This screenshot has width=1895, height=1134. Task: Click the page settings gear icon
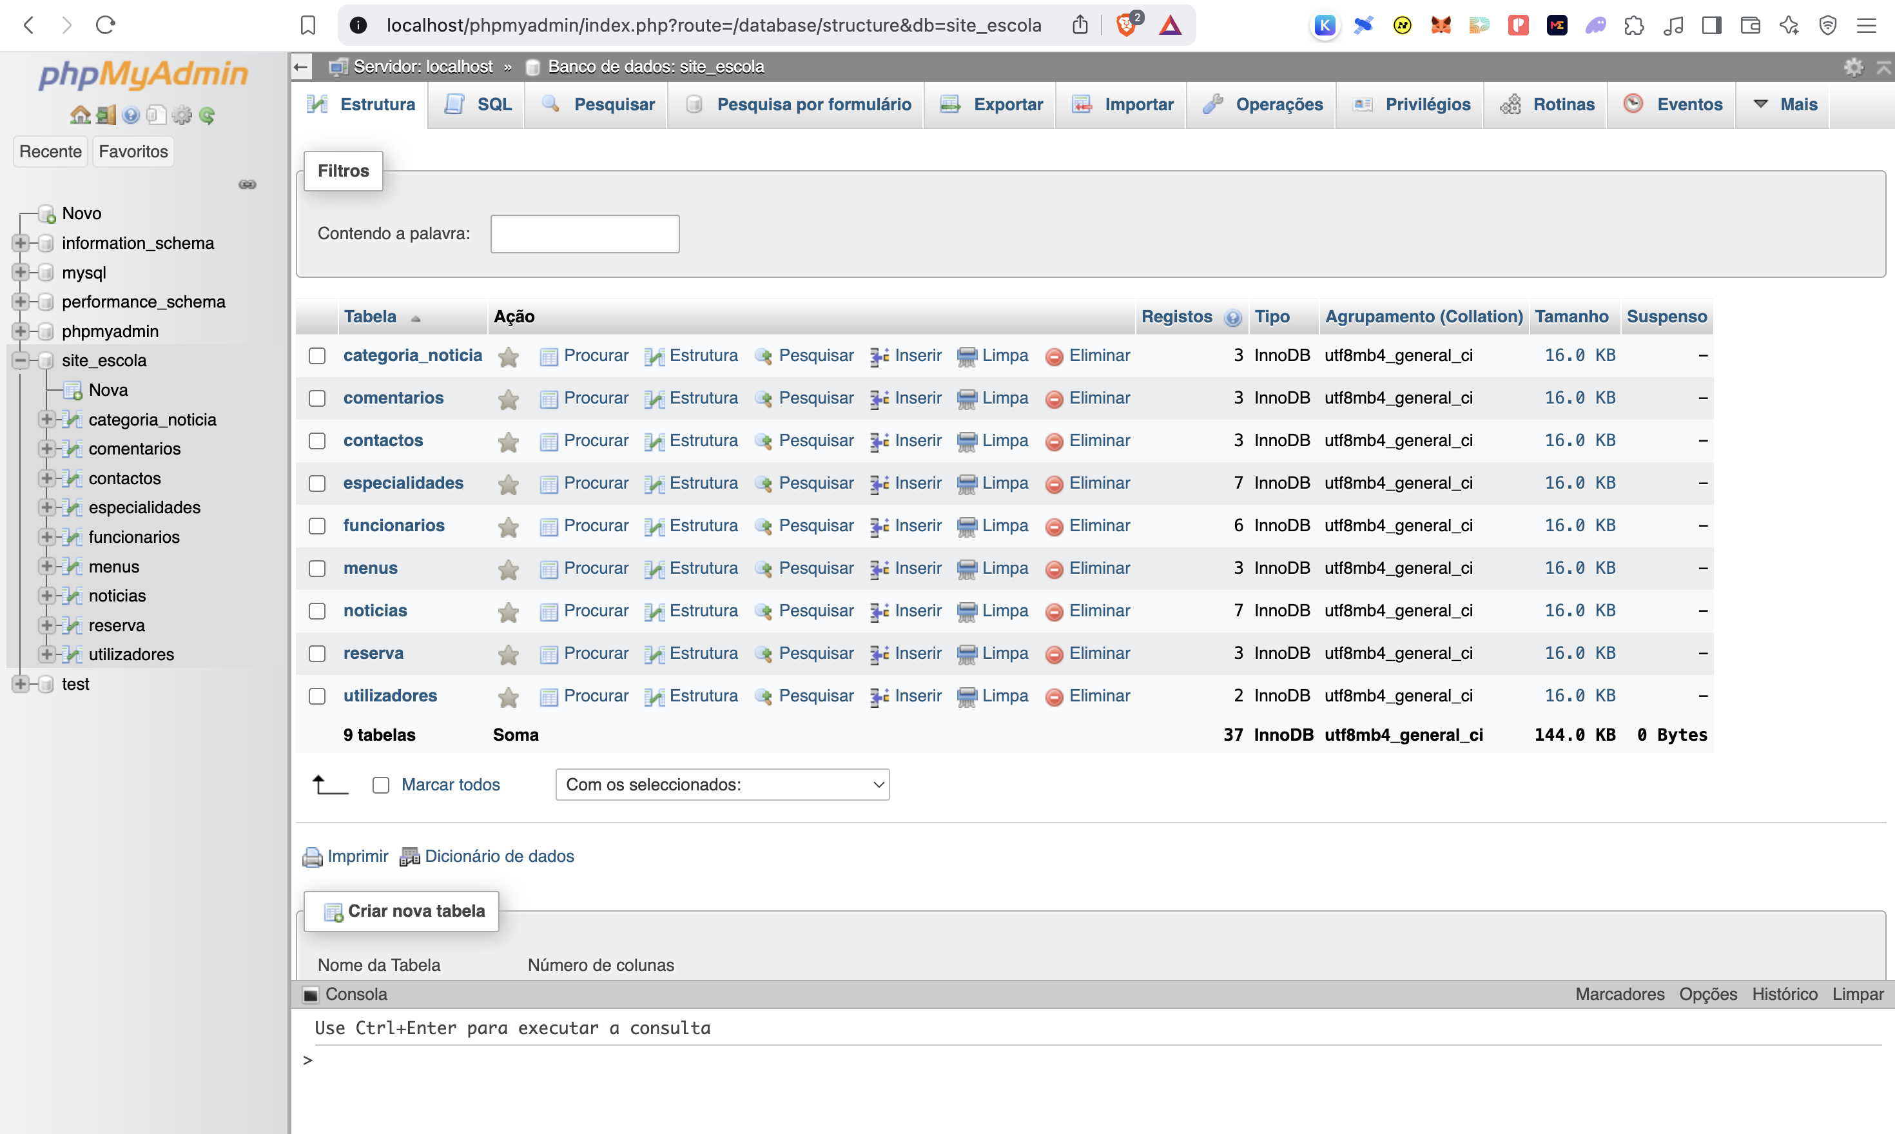coord(1853,67)
